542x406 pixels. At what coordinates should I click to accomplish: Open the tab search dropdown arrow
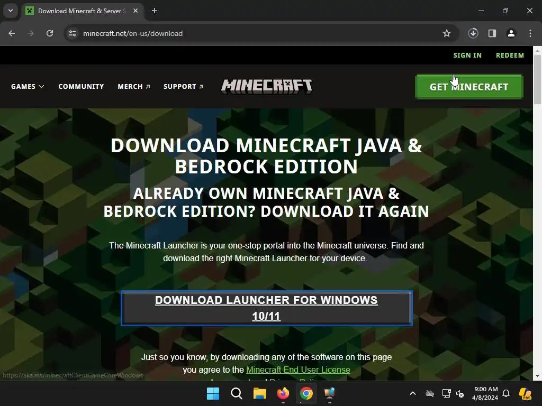click(x=11, y=11)
